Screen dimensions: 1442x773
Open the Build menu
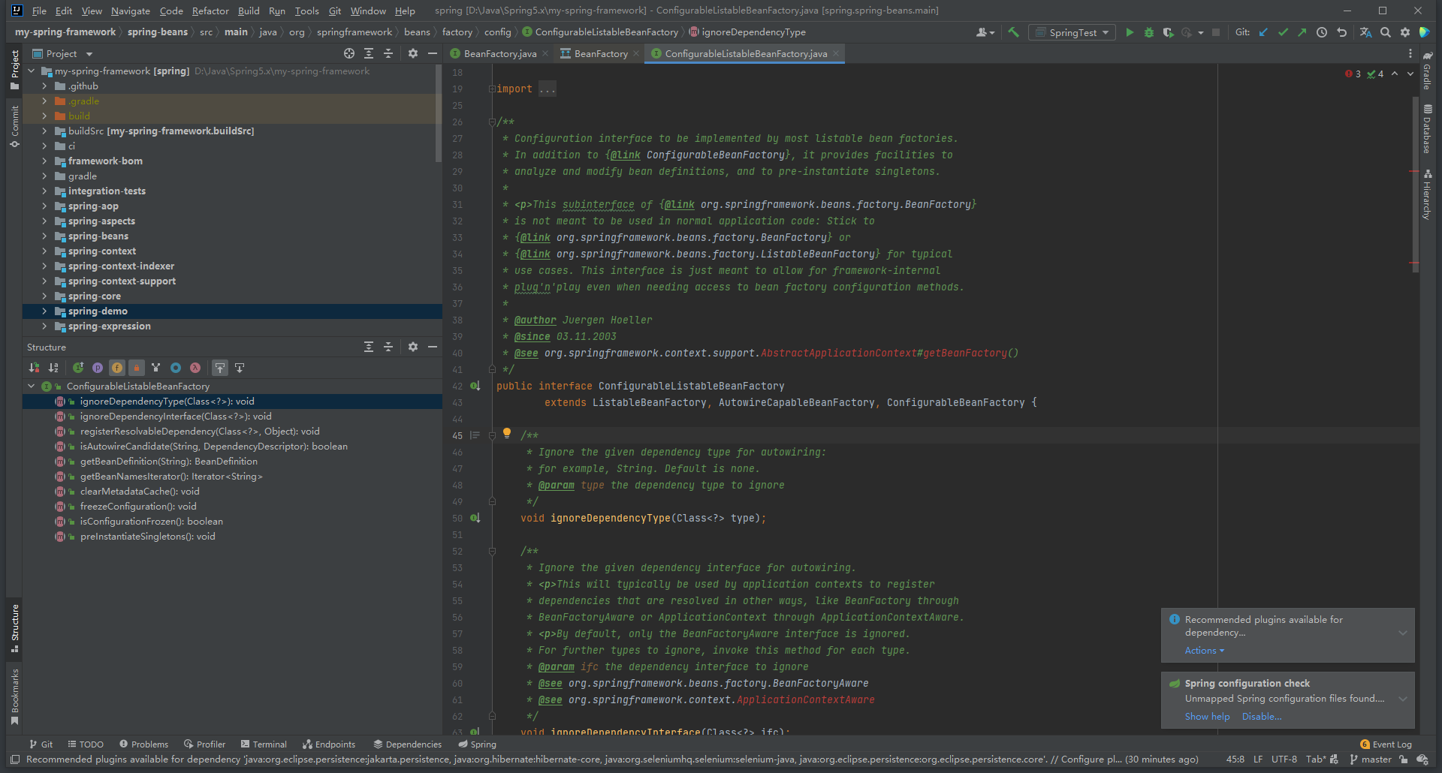[x=249, y=11]
